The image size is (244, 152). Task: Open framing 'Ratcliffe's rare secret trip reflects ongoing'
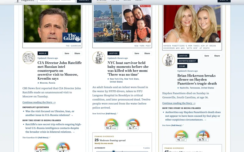[53, 128]
